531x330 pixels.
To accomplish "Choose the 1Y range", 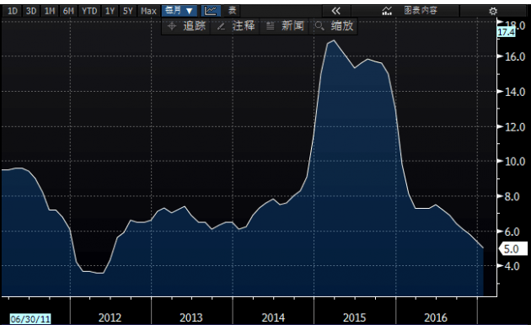I will tap(110, 11).
